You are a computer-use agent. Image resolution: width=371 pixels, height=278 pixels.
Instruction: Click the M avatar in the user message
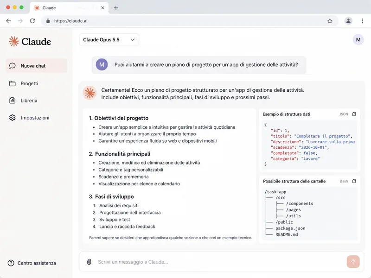click(x=102, y=64)
